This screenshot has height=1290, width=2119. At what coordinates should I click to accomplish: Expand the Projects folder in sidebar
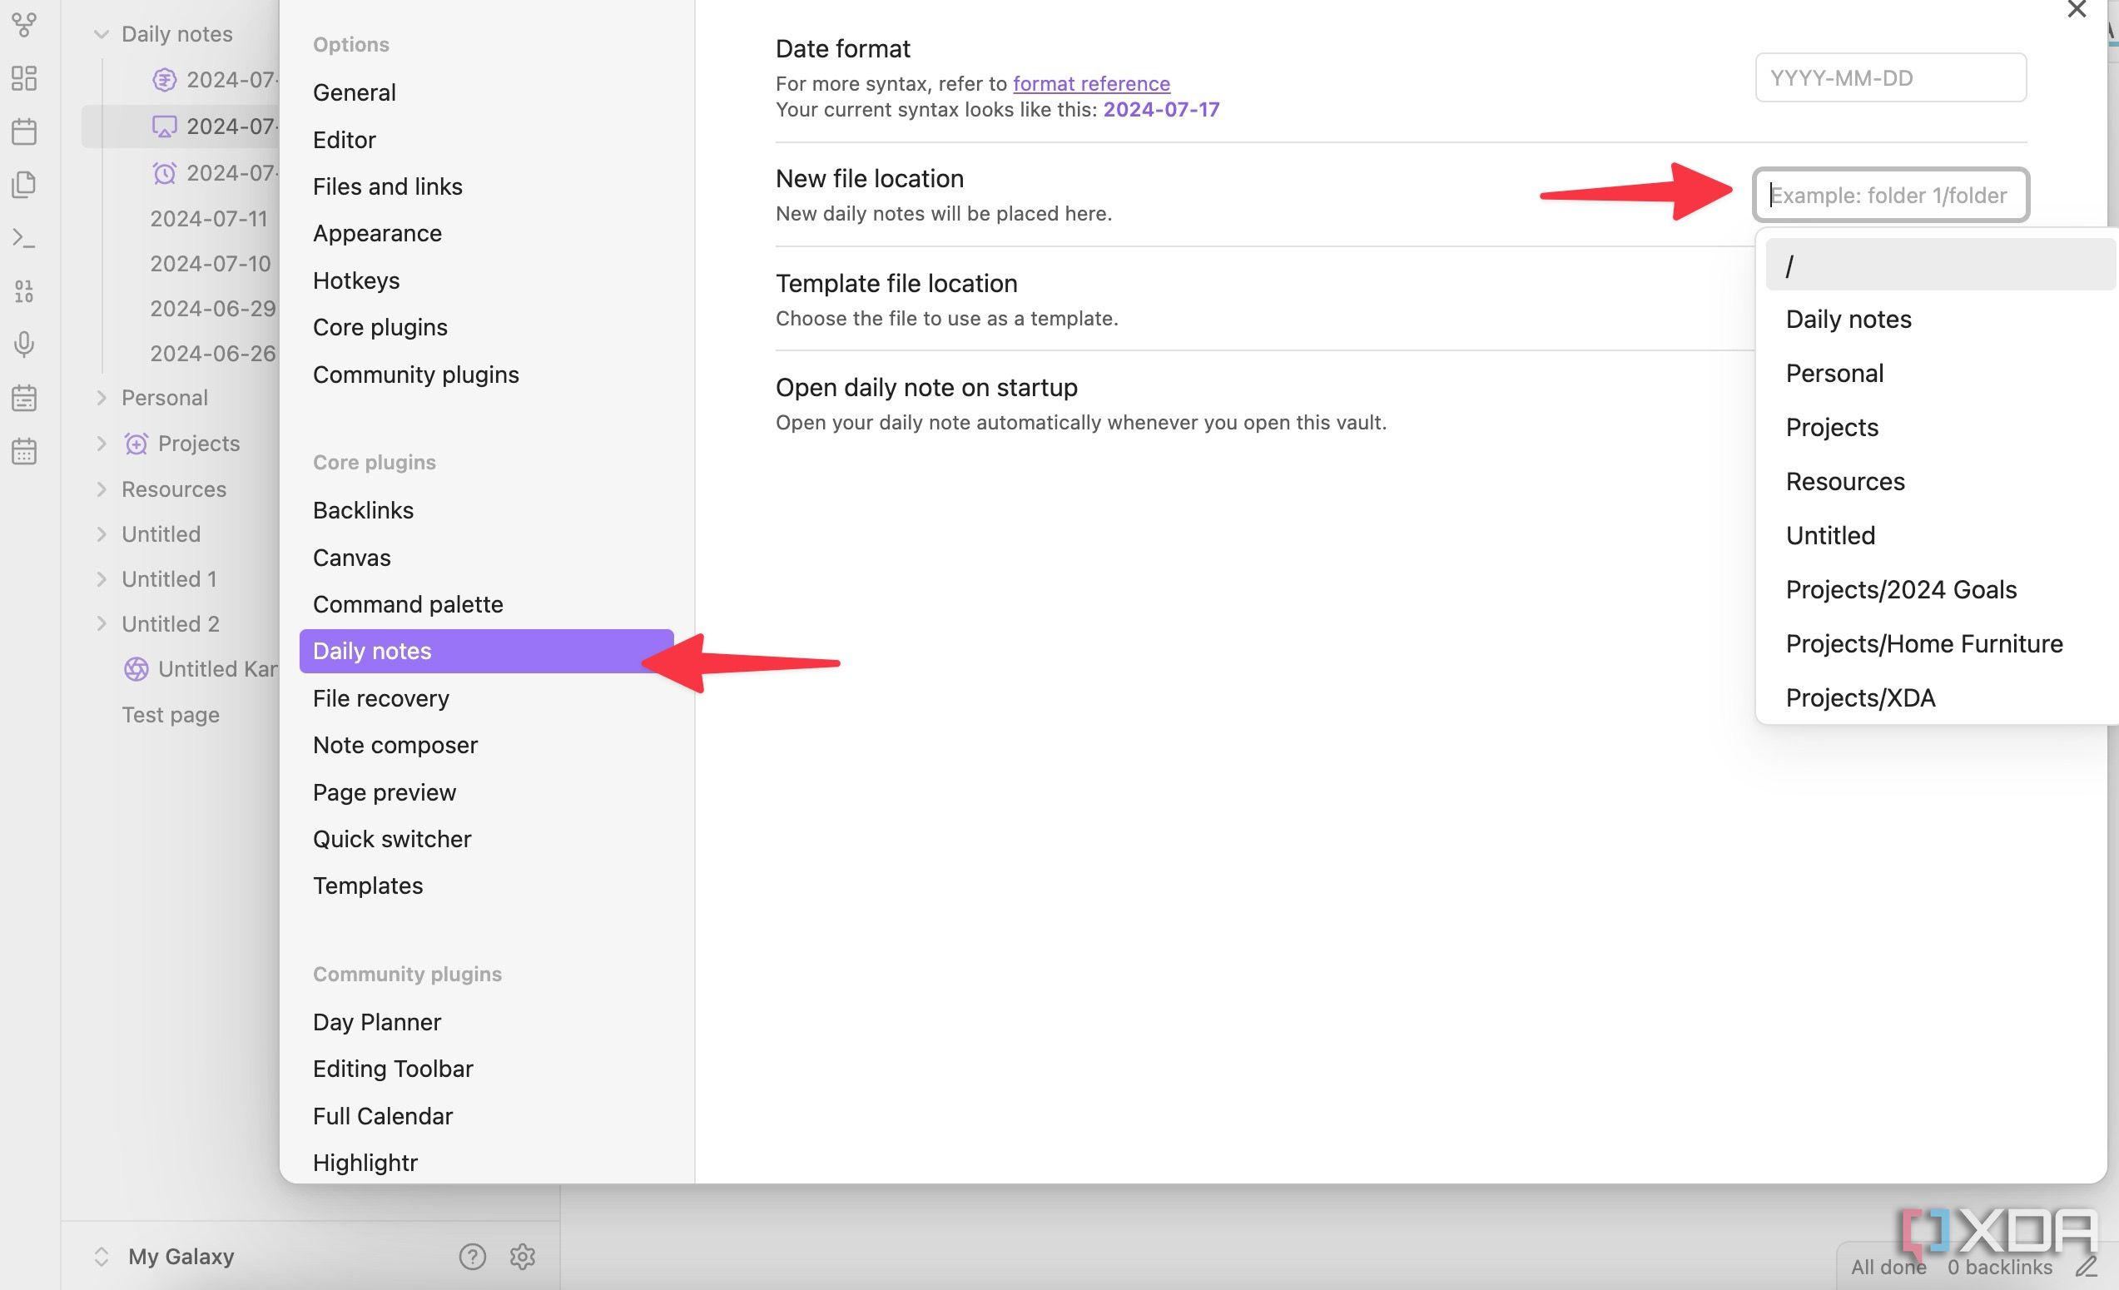point(102,442)
